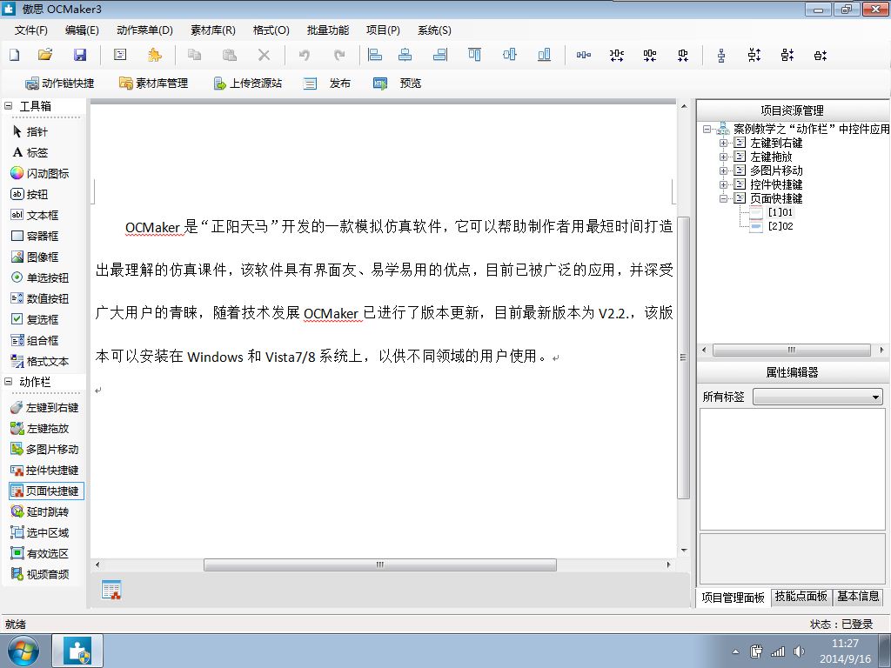
Task: Choose 控件快捷键 in the 动作栏 panel
Action: [44, 471]
